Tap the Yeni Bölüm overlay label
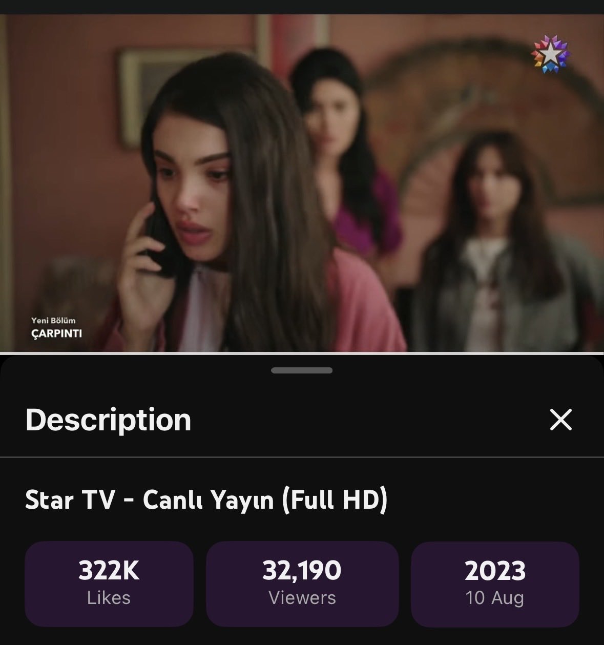 [53, 321]
